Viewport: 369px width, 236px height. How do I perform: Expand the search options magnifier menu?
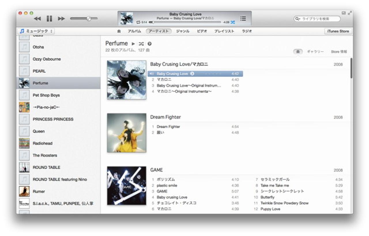[x=298, y=19]
